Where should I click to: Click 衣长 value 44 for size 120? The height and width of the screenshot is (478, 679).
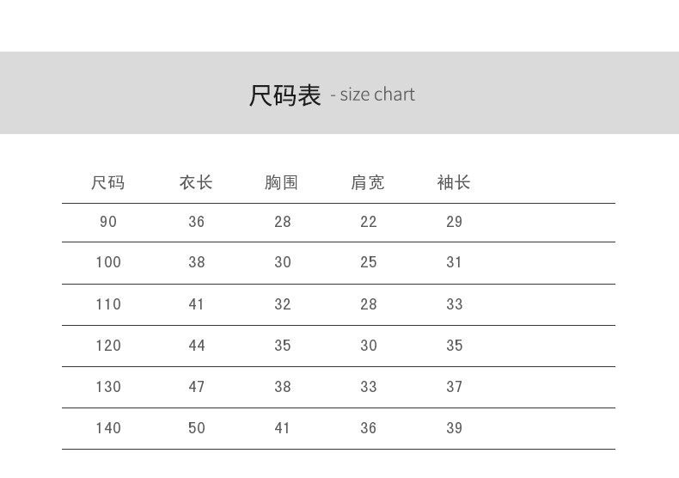[x=197, y=346]
